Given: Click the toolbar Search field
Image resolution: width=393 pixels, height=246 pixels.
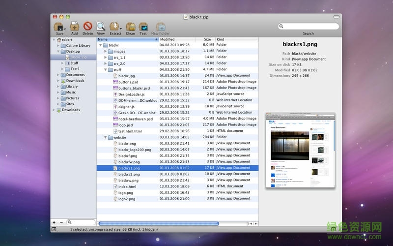Looking at the screenshot, I should click(x=308, y=27).
